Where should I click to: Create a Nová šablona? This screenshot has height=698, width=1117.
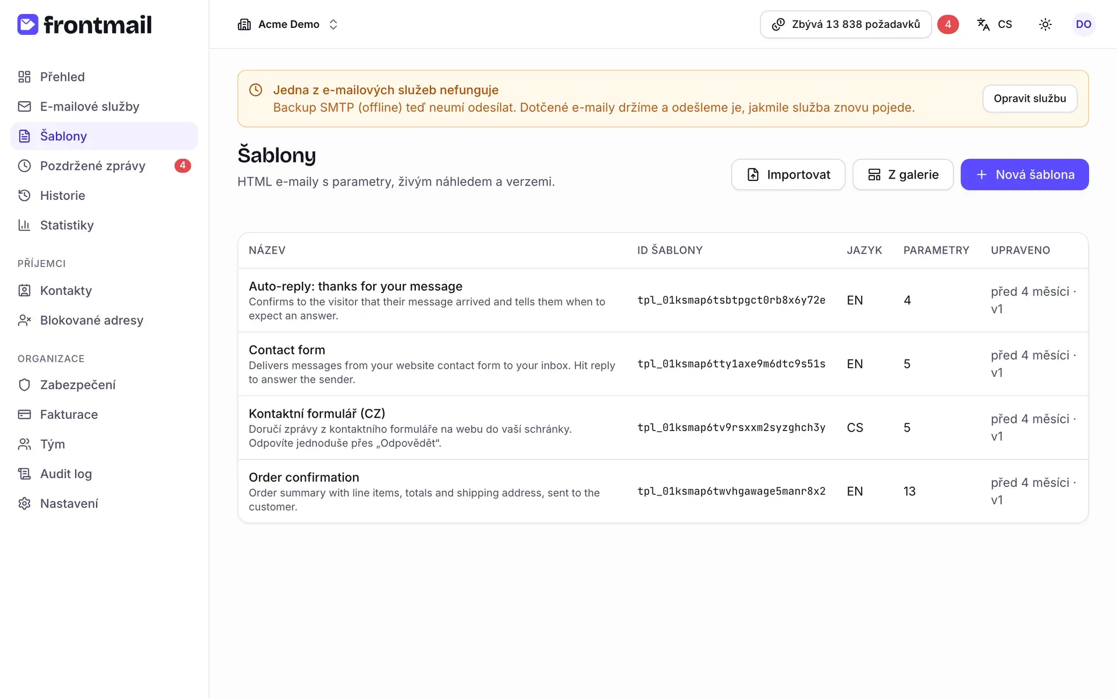1024,174
